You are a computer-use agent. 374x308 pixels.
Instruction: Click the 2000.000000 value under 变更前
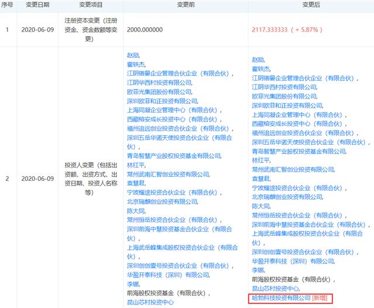click(x=145, y=29)
